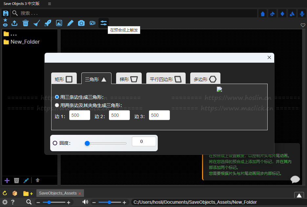This screenshot has width=307, height=207.
Task: Click minus beside thumbnail zoom slider
Action: click(38, 202)
